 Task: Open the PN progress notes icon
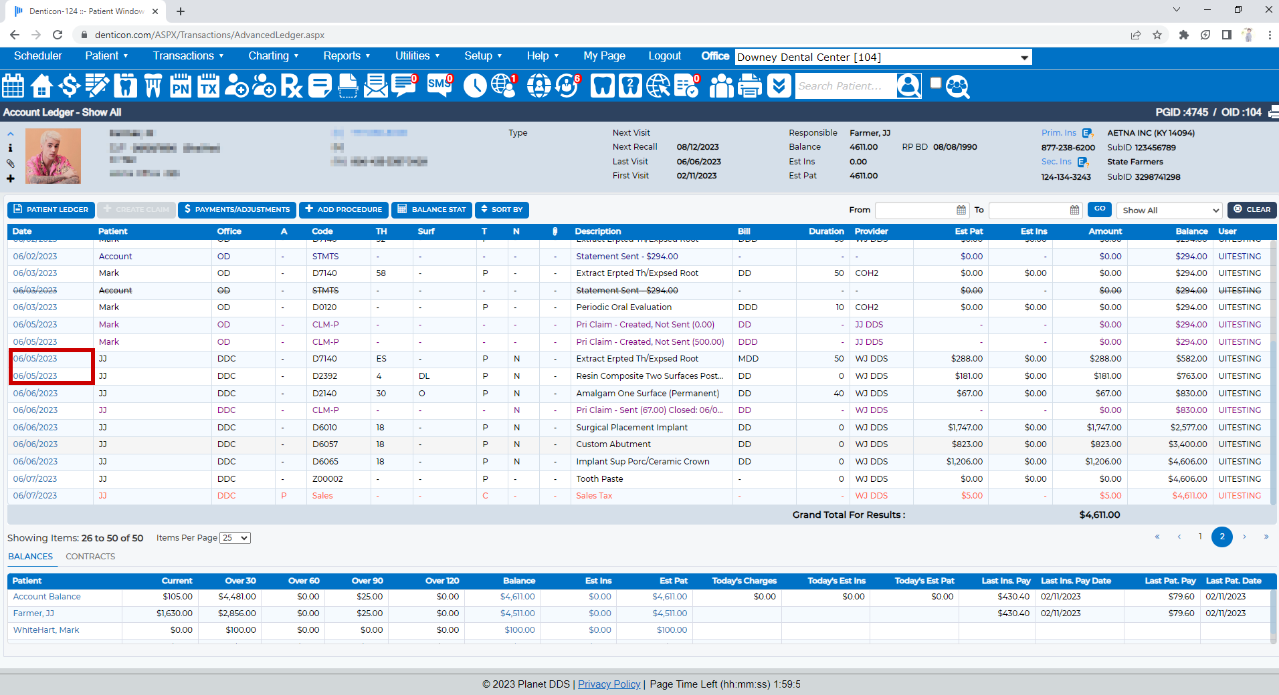181,86
